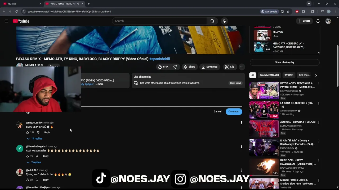The width and height of the screenshot is (339, 190).
Task: Reply to the @AdrikGb comment
Action: [x=46, y=180]
